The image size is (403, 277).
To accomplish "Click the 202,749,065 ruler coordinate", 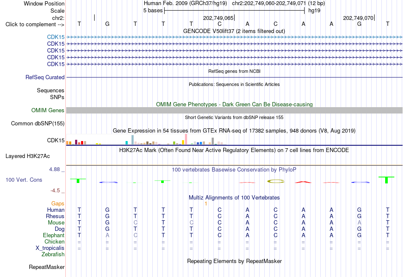I will click(x=218, y=18).
